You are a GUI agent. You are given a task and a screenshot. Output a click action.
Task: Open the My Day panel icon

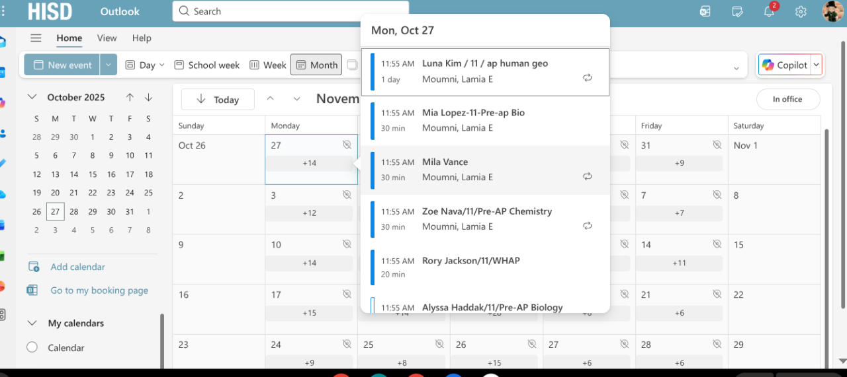point(738,11)
